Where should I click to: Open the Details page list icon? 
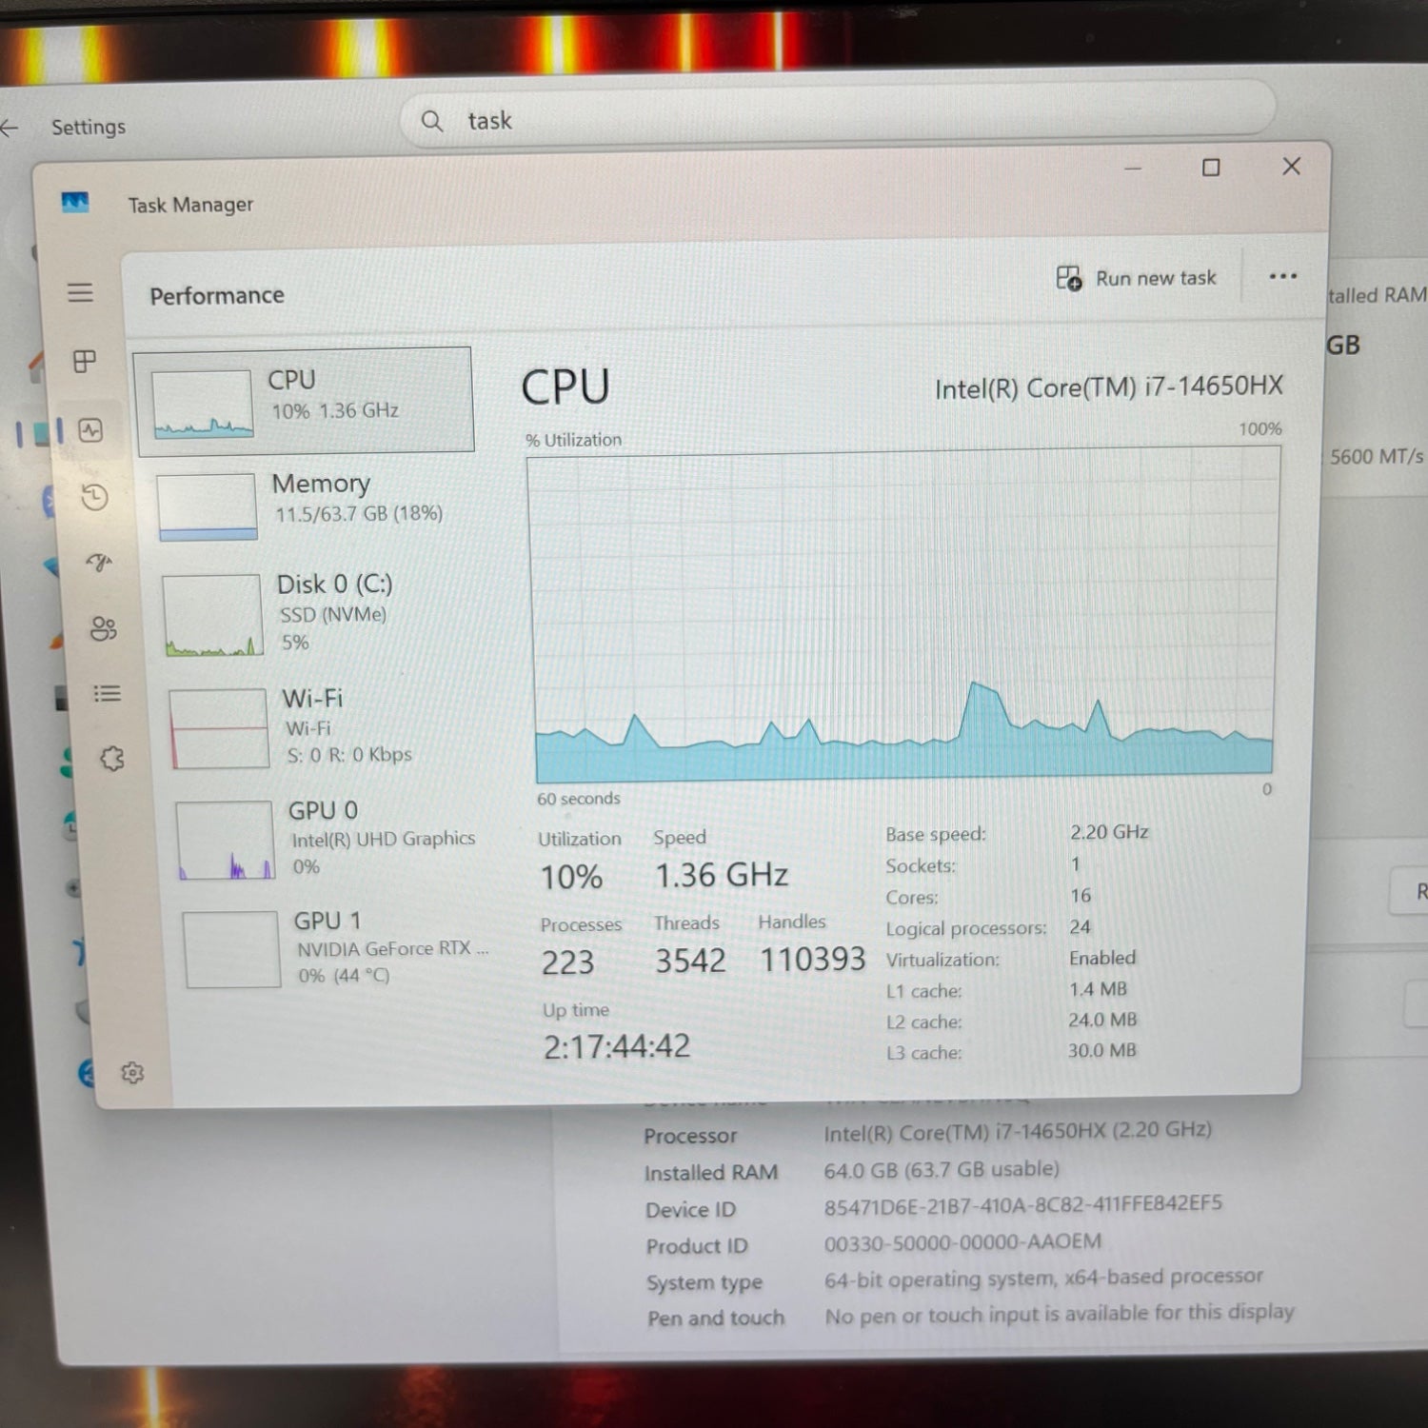point(107,693)
